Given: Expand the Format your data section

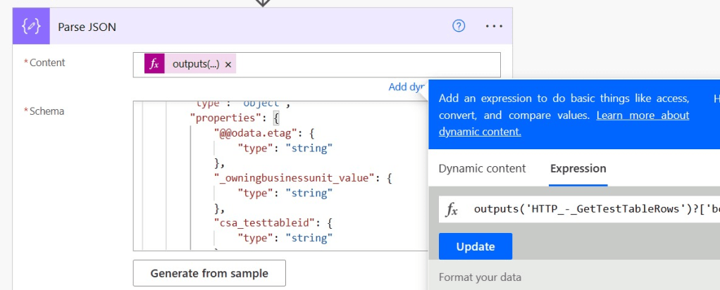Looking at the screenshot, I should (480, 277).
